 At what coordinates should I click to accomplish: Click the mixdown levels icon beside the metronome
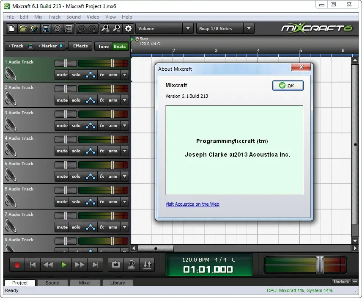(x=147, y=265)
